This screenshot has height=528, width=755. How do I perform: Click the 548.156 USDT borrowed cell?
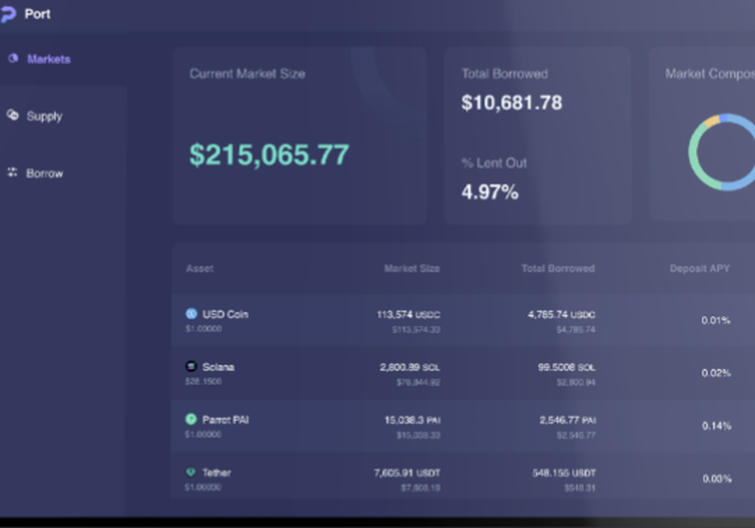[564, 473]
